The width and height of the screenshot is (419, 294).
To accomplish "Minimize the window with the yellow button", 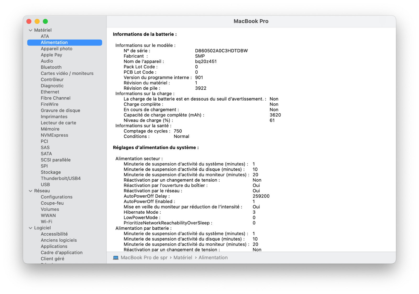I will pyautogui.click(x=37, y=21).
